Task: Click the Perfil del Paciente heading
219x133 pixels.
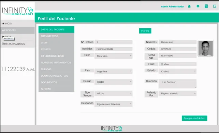Action: pos(56,18)
